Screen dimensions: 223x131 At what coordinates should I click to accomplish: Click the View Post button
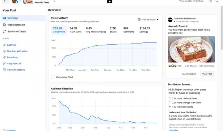(x=207, y=74)
